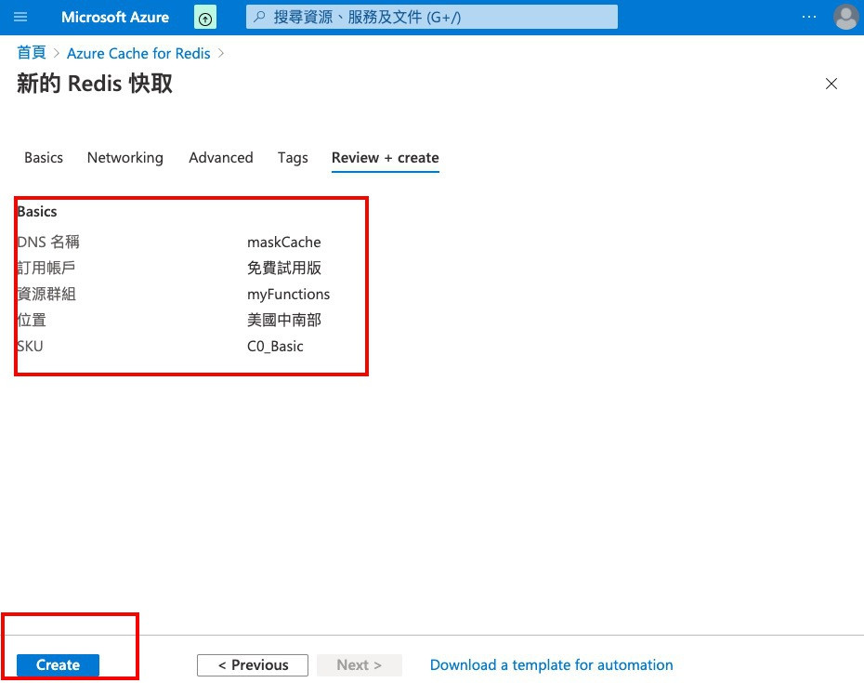This screenshot has height=683, width=864.
Task: Click the DNS 名稱 label
Action: [48, 242]
